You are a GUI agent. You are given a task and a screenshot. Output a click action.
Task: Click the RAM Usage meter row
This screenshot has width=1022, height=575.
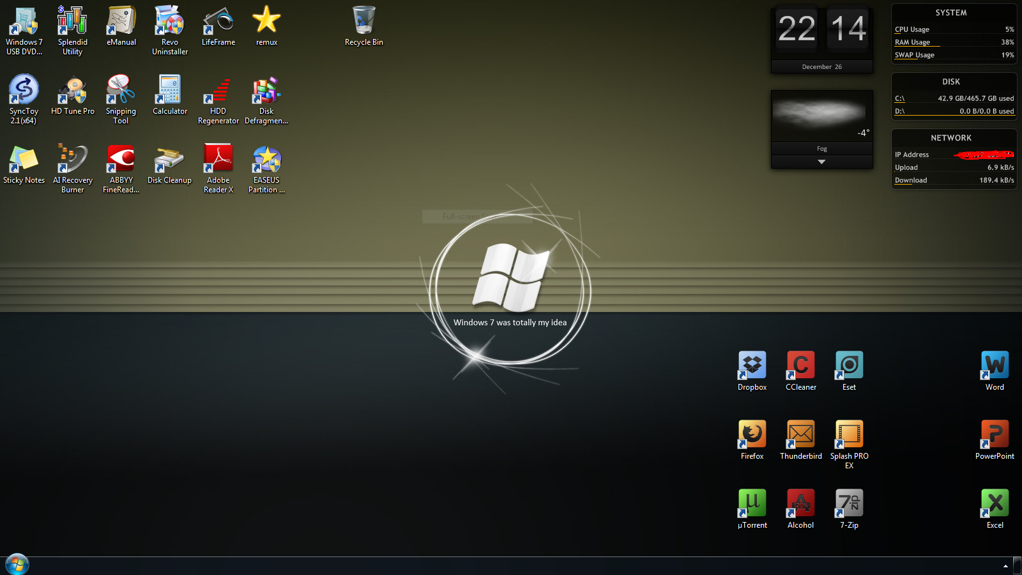[x=954, y=42]
